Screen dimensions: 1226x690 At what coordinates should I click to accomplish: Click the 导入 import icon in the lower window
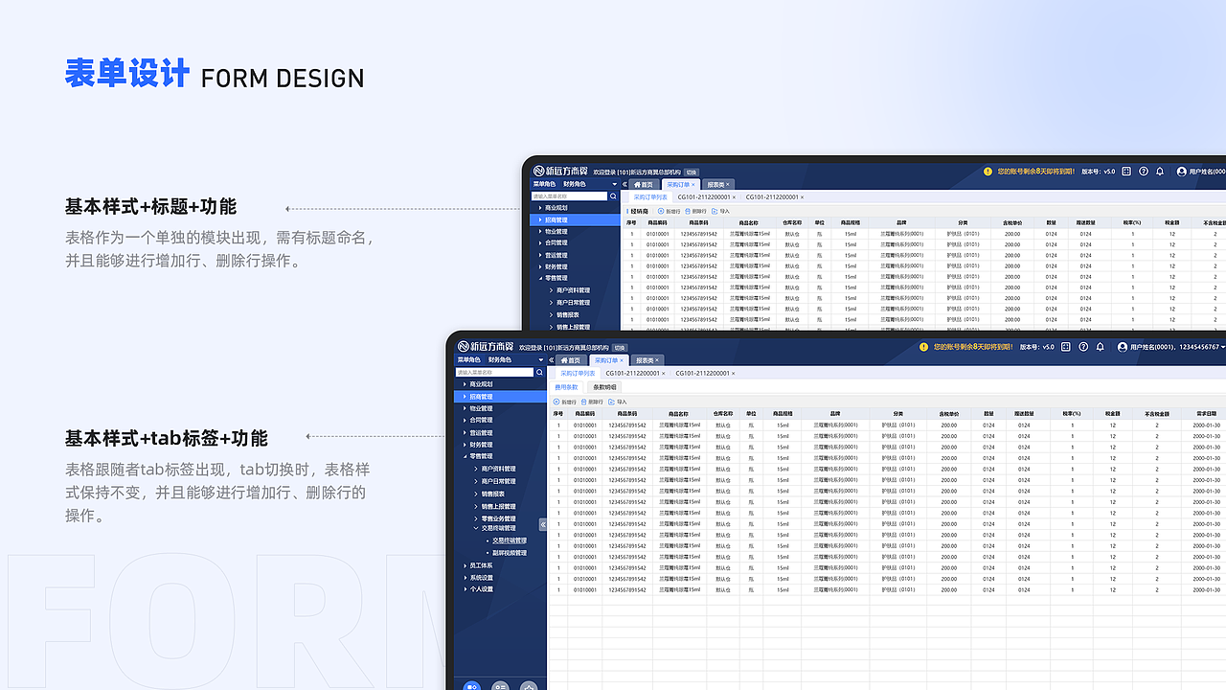[611, 402]
